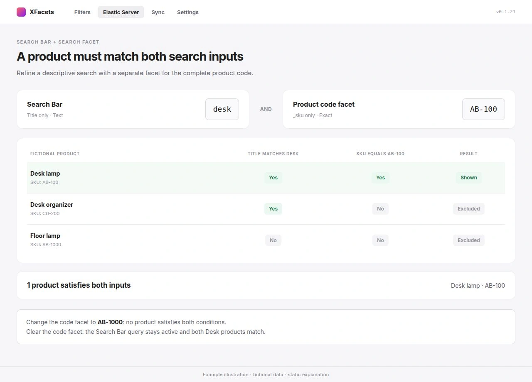
Task: Click the XFacets brand name
Action: point(42,12)
